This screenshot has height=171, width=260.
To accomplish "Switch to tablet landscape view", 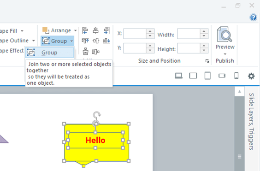I will (193, 76).
